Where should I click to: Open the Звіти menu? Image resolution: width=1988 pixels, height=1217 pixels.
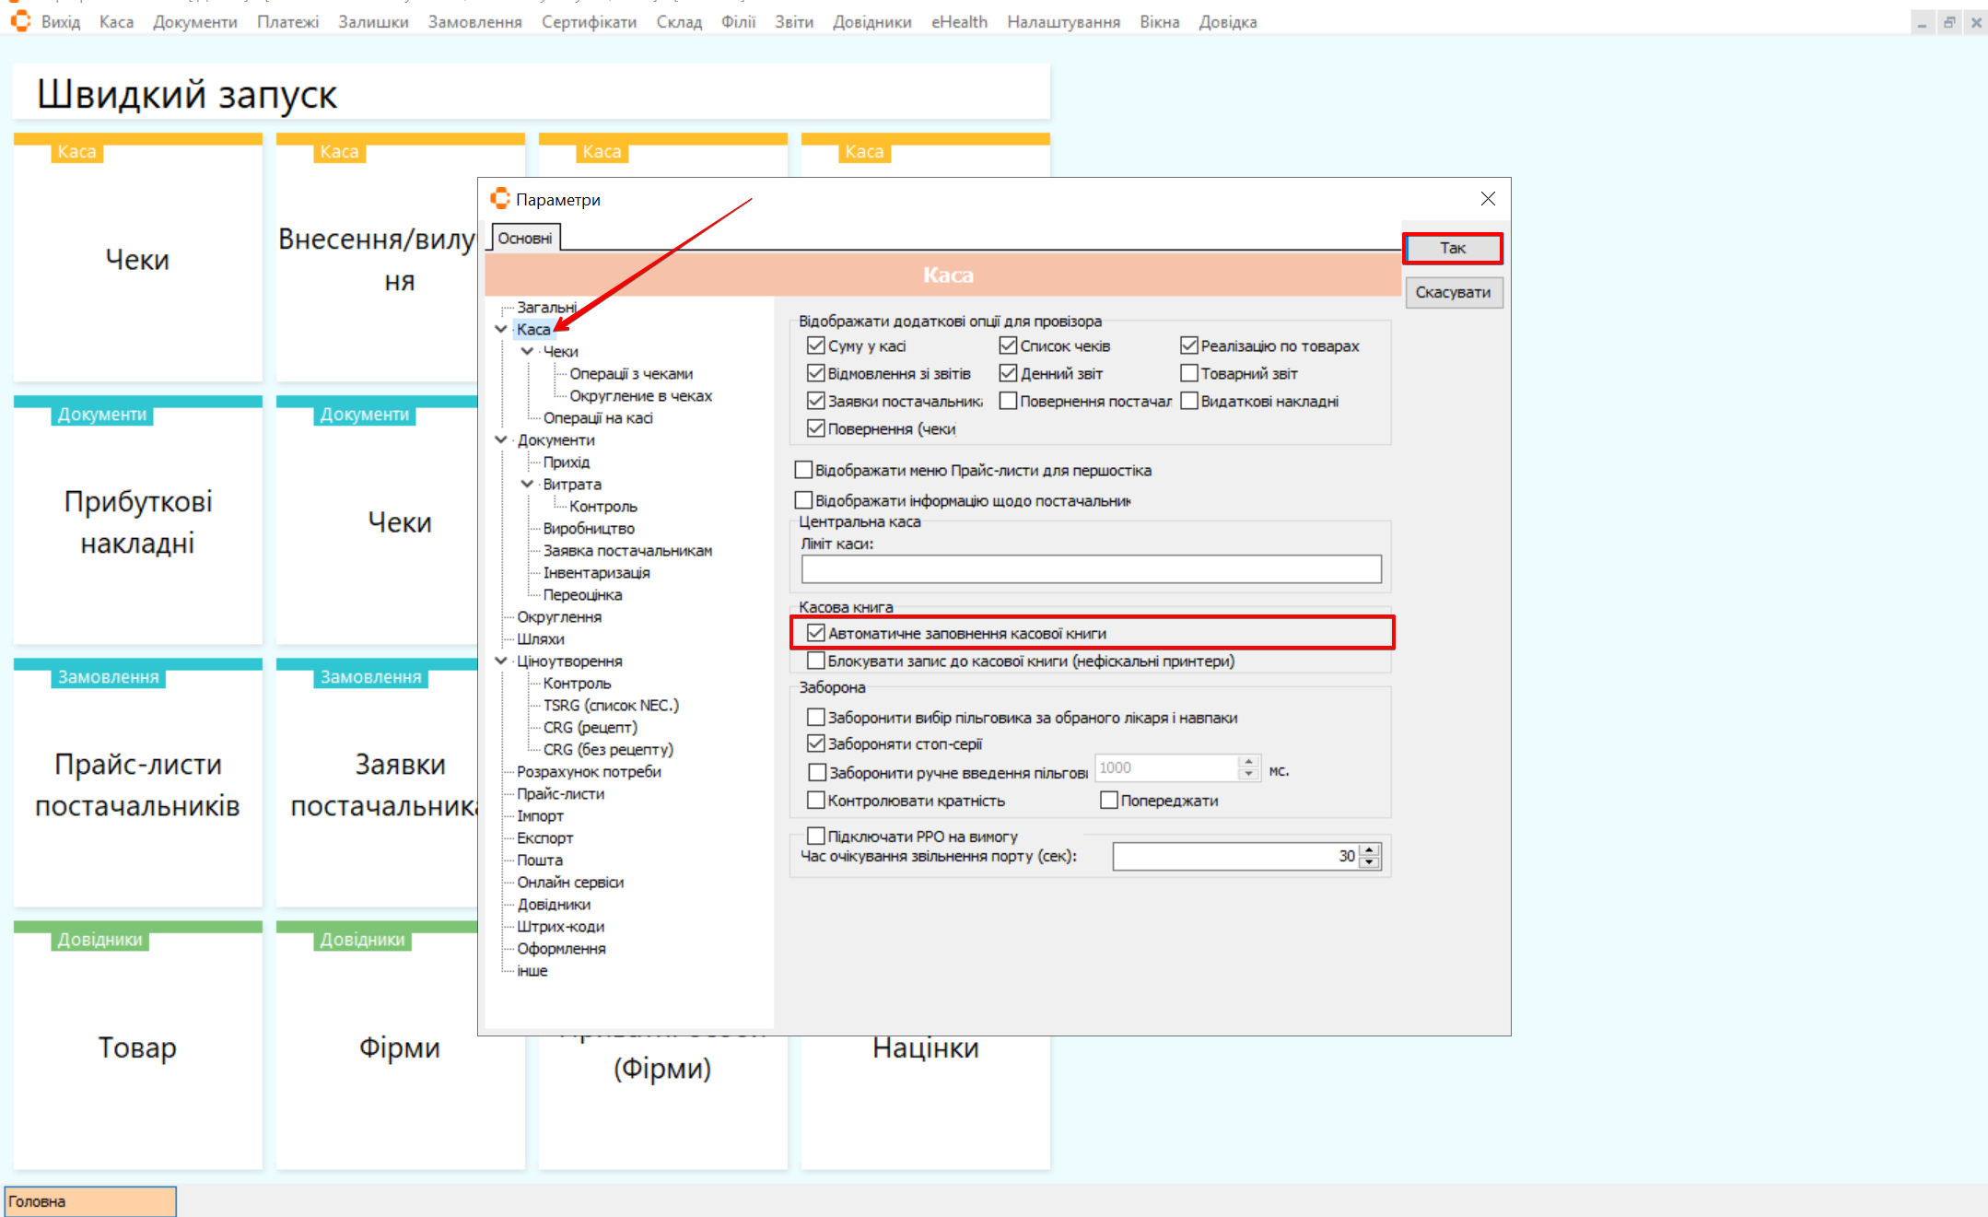tap(793, 22)
